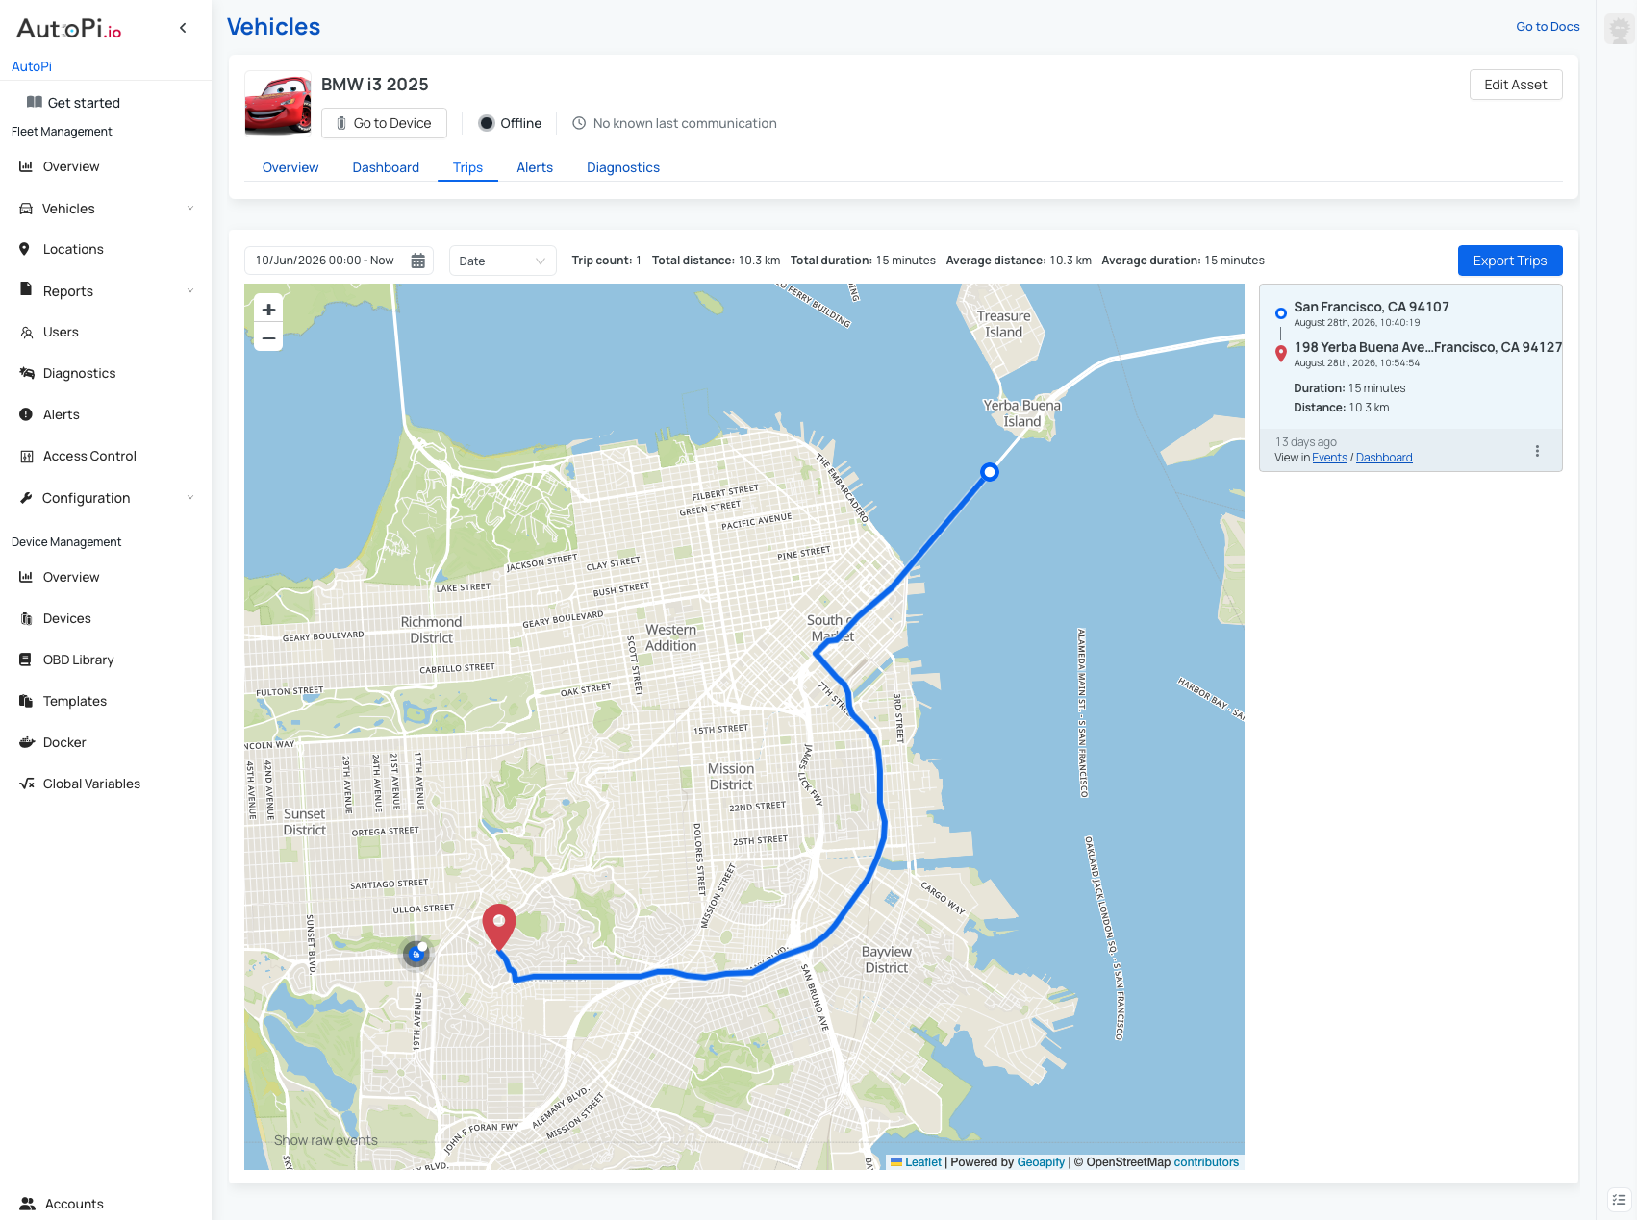This screenshot has width=1637, height=1220.
Task: Click the vehicle position icon on map
Action: tap(416, 954)
